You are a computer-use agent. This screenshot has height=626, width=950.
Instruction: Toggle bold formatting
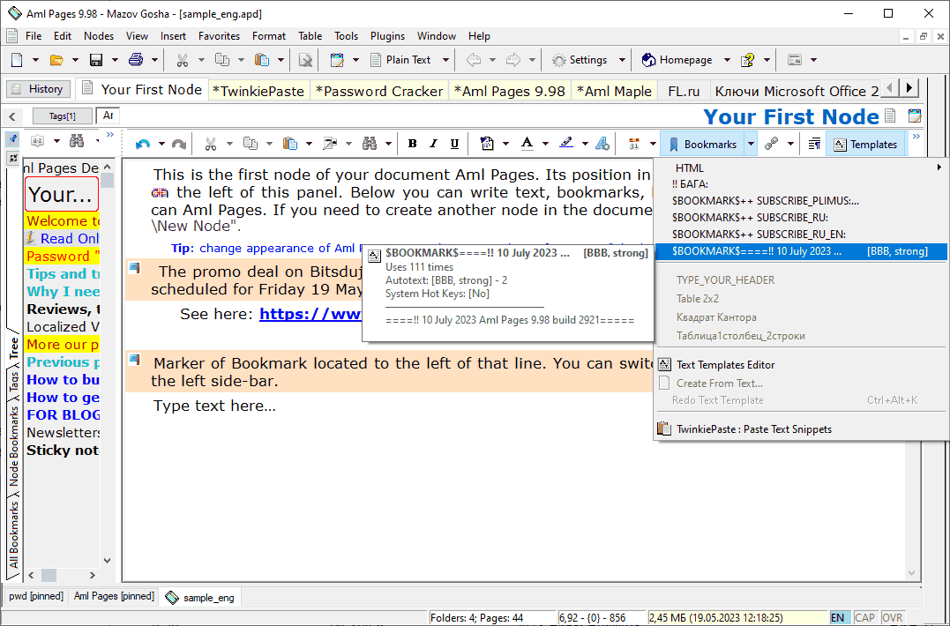click(x=413, y=144)
